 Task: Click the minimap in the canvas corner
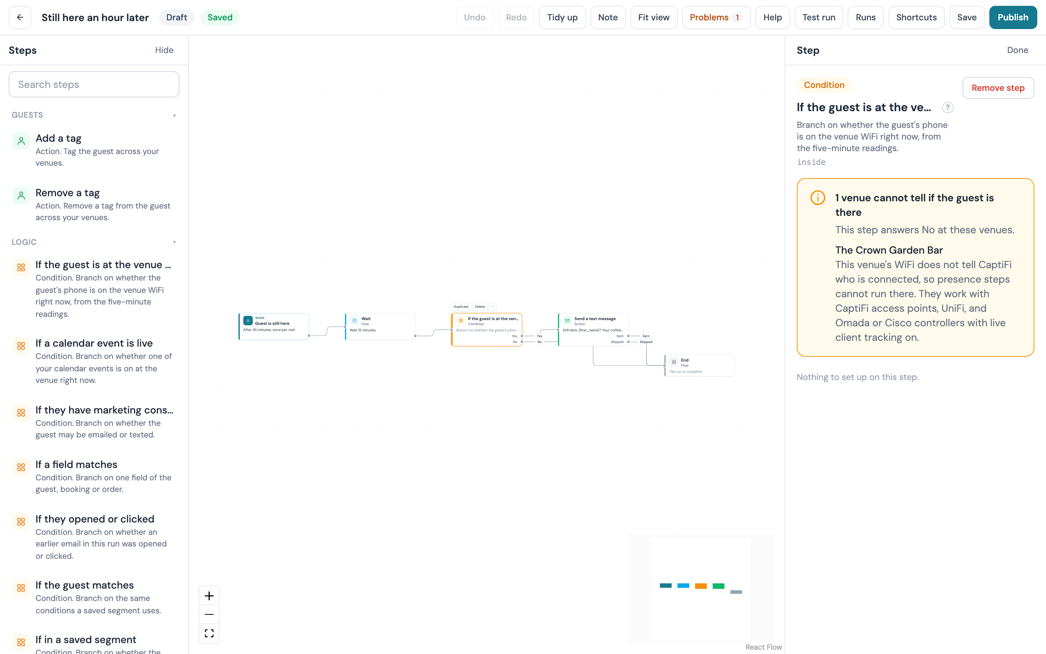point(701,588)
